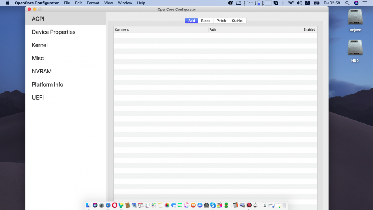Click Skype status icon in menu bar

[276, 3]
